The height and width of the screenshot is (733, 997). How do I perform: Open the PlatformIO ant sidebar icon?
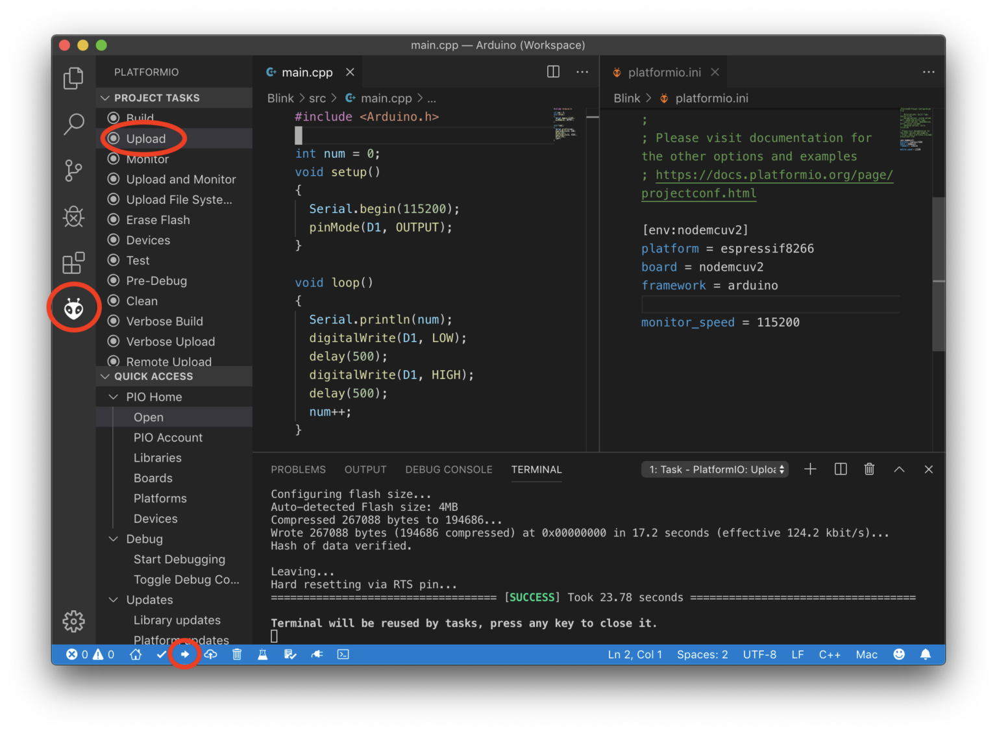73,307
